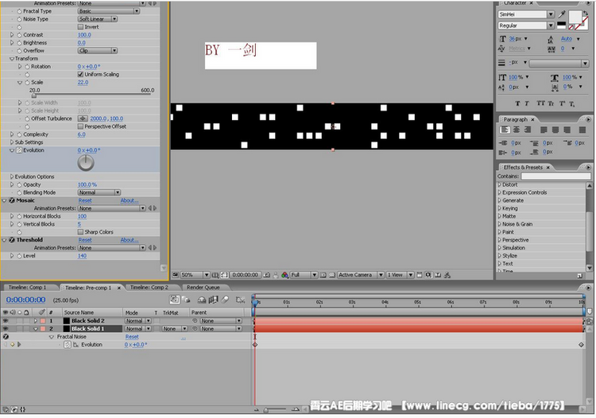Apply faux bold in Character panel
The width and height of the screenshot is (596, 418).
pos(517,103)
